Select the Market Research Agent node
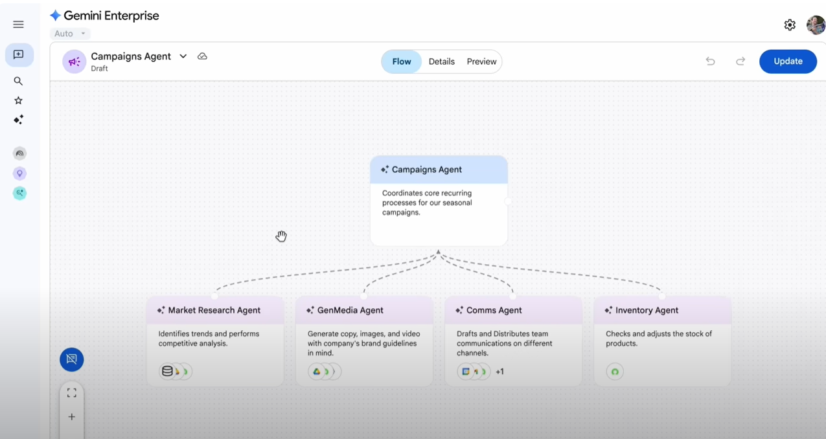This screenshot has width=826, height=439. pyautogui.click(x=214, y=311)
